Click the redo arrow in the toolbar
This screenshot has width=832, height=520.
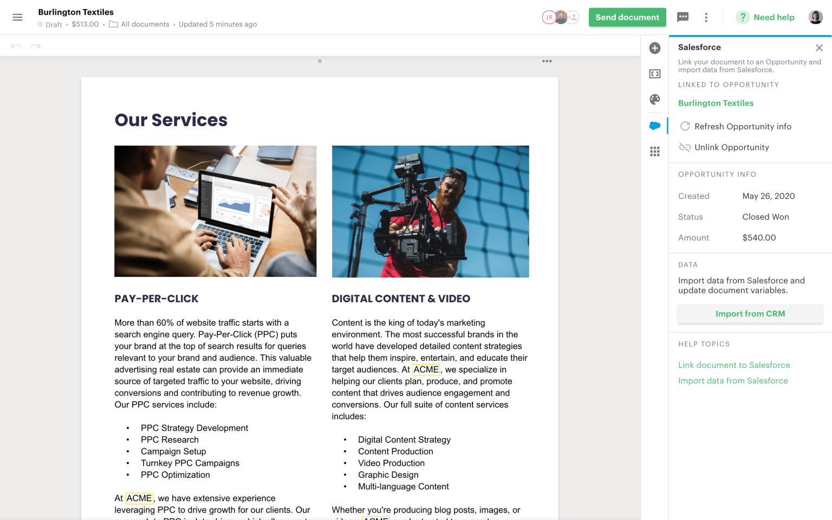coord(35,45)
